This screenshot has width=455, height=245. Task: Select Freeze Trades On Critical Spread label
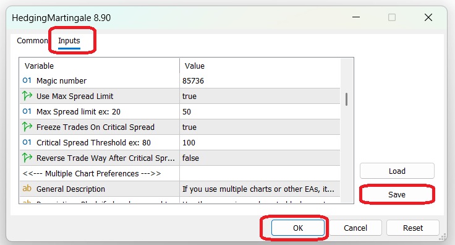[95, 127]
